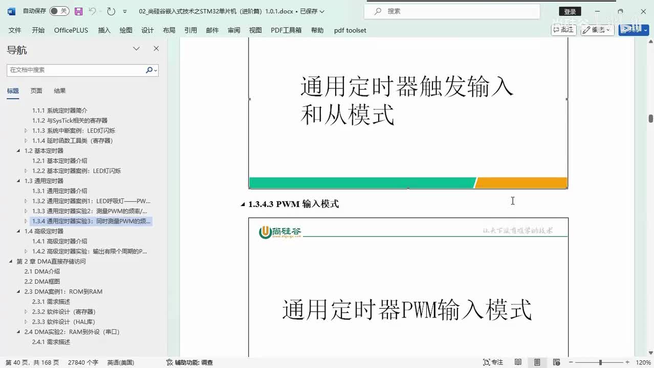Click the 批注 comments button
This screenshot has height=368, width=654.
coord(564,30)
